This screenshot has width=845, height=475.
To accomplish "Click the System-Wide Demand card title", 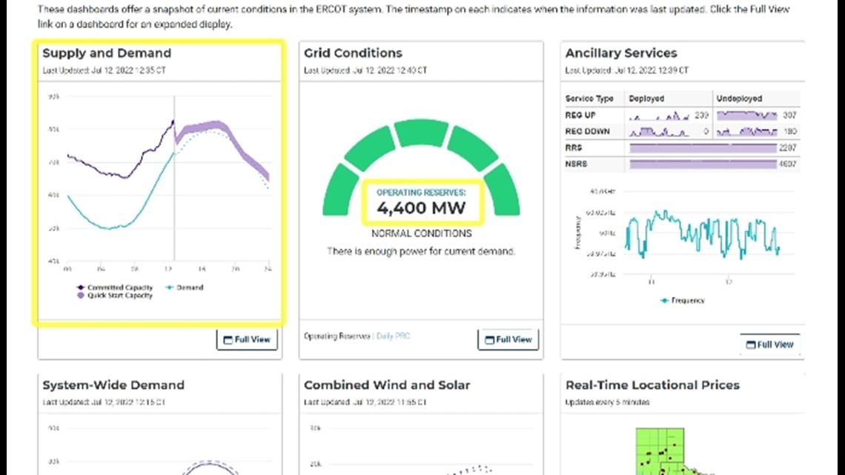I will (113, 385).
